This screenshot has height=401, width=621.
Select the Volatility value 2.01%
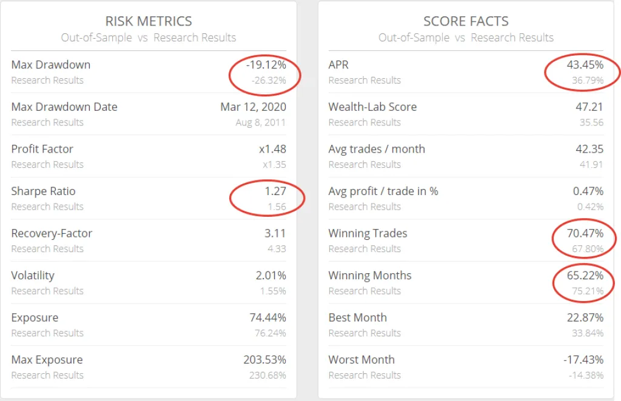[270, 276]
